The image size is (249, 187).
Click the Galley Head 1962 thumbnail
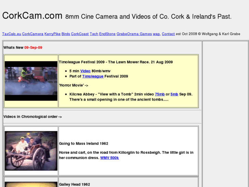(x=31, y=184)
